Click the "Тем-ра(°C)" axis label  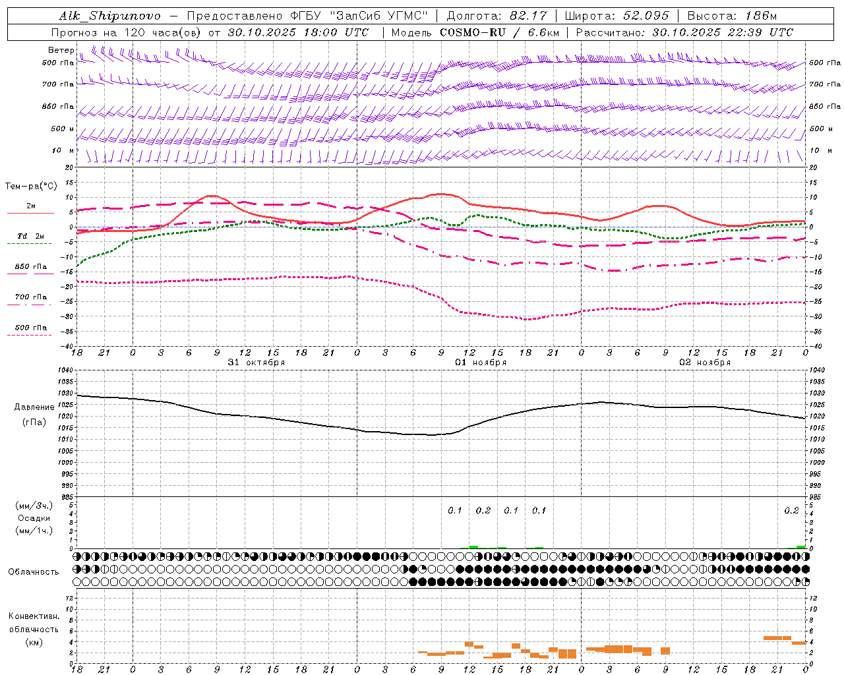point(31,187)
